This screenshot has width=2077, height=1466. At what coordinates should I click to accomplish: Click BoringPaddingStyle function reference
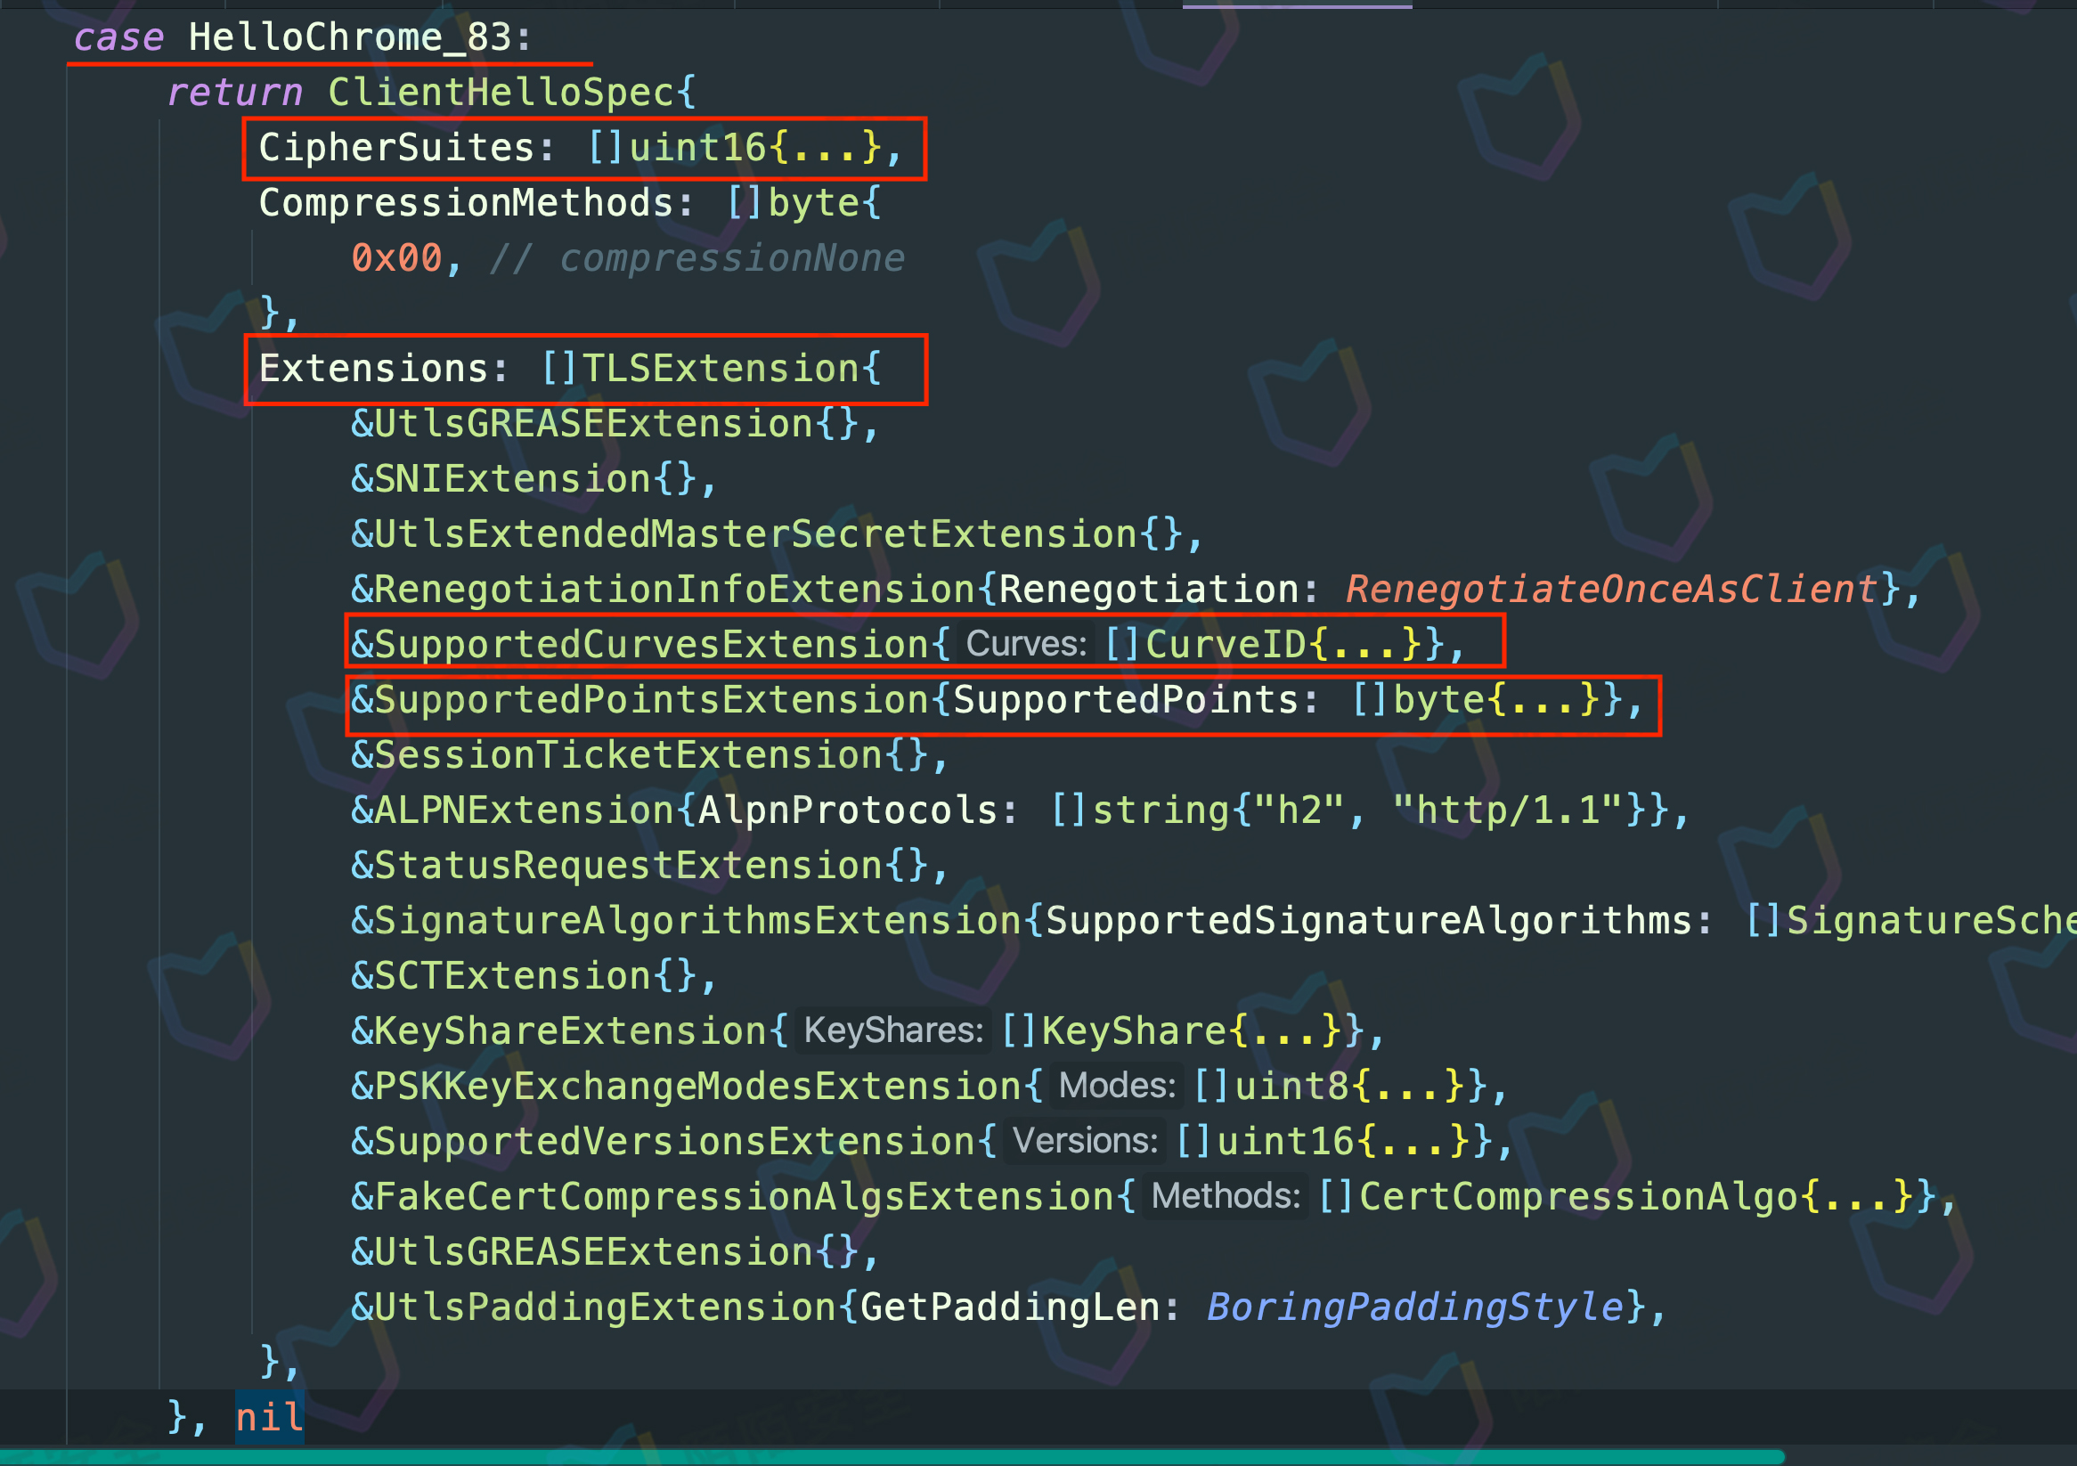[x=1415, y=1307]
